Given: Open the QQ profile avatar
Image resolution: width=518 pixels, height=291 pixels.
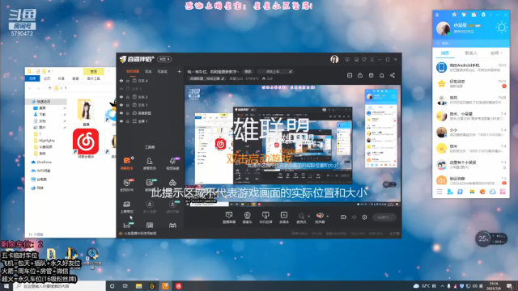Looking at the screenshot, I should (443, 28).
